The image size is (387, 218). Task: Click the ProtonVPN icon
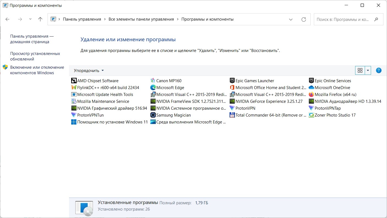coord(232,108)
